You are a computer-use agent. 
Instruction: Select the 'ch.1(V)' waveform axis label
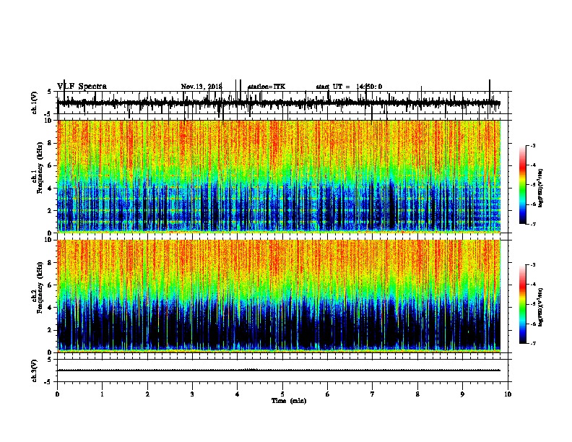[35, 102]
